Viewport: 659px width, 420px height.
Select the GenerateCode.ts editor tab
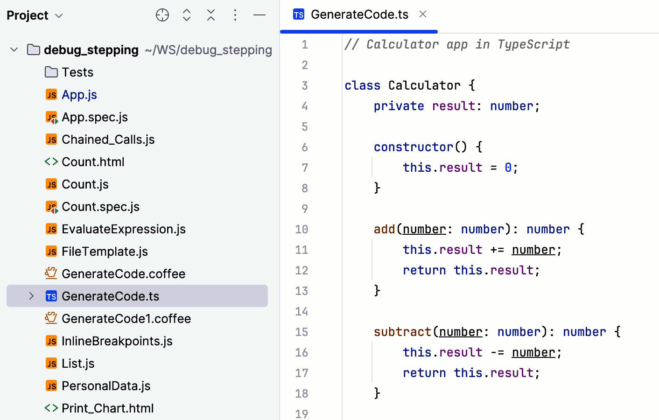[358, 14]
